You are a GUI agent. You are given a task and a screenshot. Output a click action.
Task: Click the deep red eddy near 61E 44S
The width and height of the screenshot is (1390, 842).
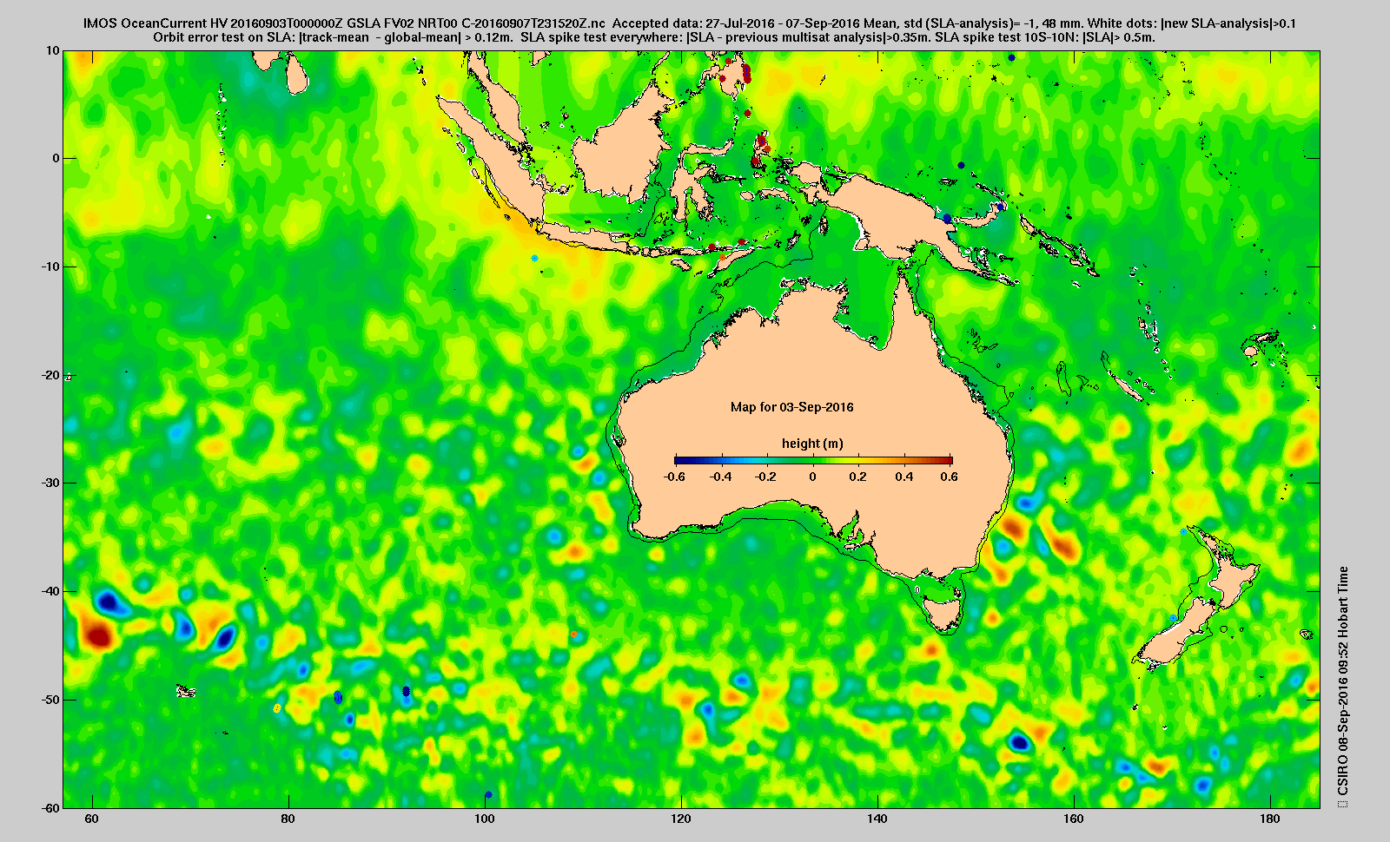[97, 636]
